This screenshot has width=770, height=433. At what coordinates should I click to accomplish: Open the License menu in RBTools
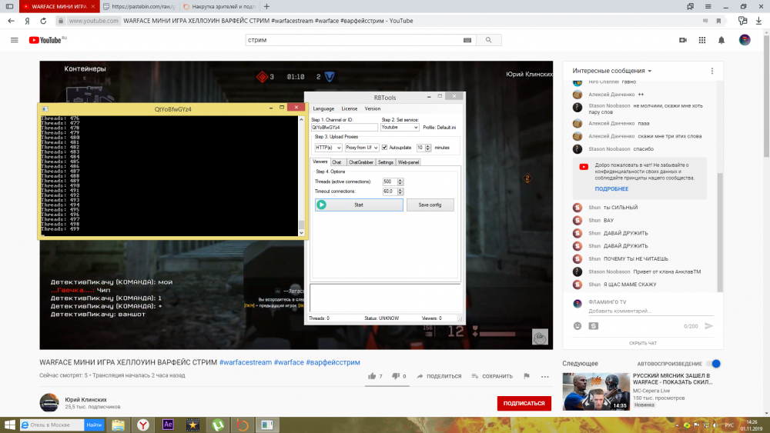pyautogui.click(x=349, y=108)
